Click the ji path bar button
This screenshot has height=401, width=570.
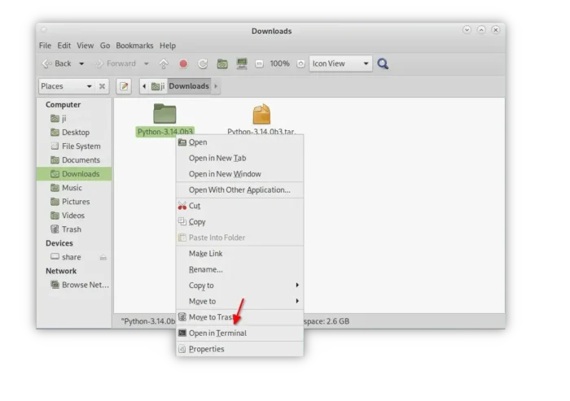[158, 86]
